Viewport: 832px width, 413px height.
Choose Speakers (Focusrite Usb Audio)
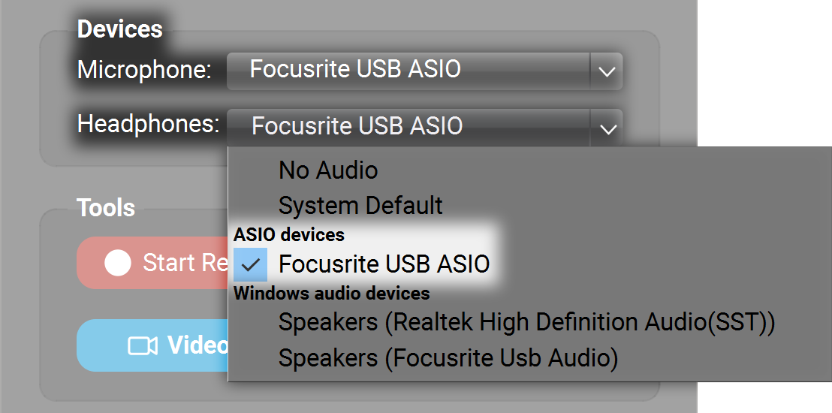click(448, 358)
